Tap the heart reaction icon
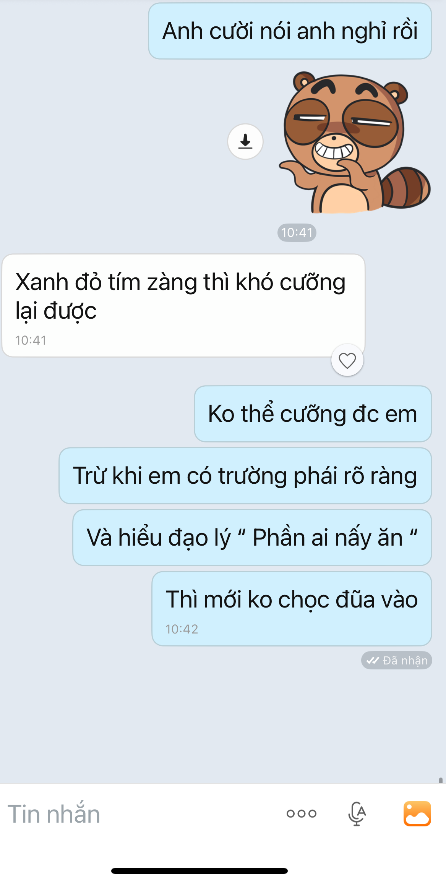446x883 pixels. tap(347, 360)
